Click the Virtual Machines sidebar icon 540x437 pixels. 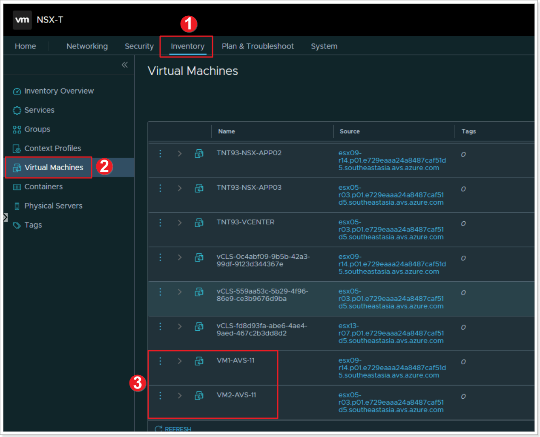[x=17, y=168]
